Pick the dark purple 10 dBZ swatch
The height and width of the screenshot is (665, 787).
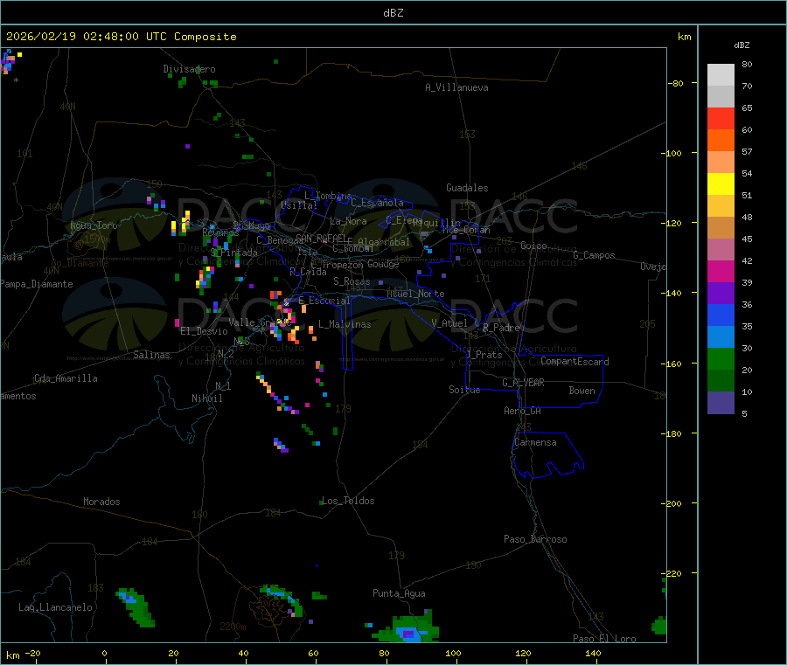[x=721, y=403]
